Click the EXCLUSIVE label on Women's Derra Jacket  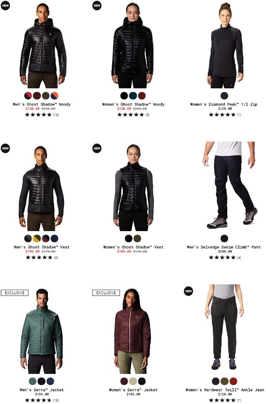pyautogui.click(x=106, y=293)
